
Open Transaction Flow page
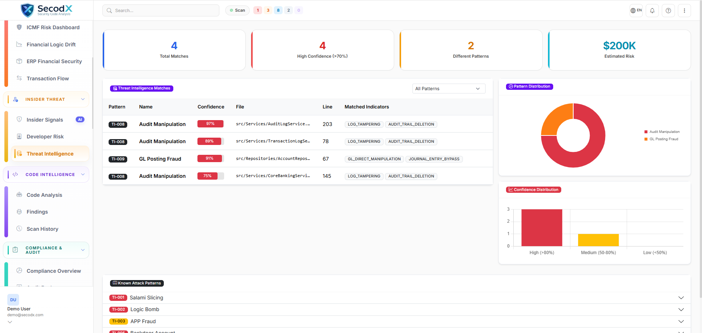click(x=48, y=79)
